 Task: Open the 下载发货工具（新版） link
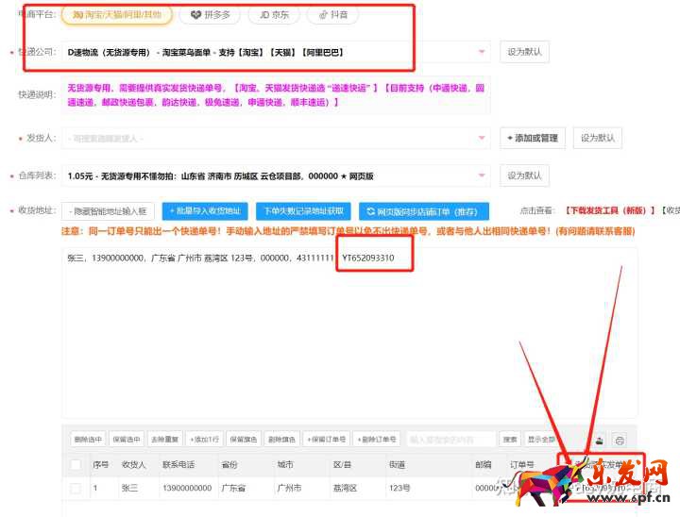point(609,211)
